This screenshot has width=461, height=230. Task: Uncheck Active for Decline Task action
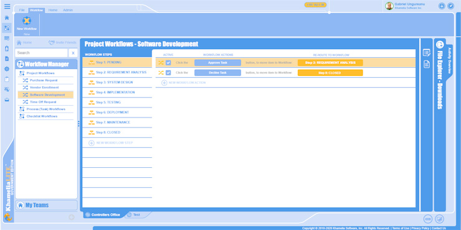coord(168,73)
